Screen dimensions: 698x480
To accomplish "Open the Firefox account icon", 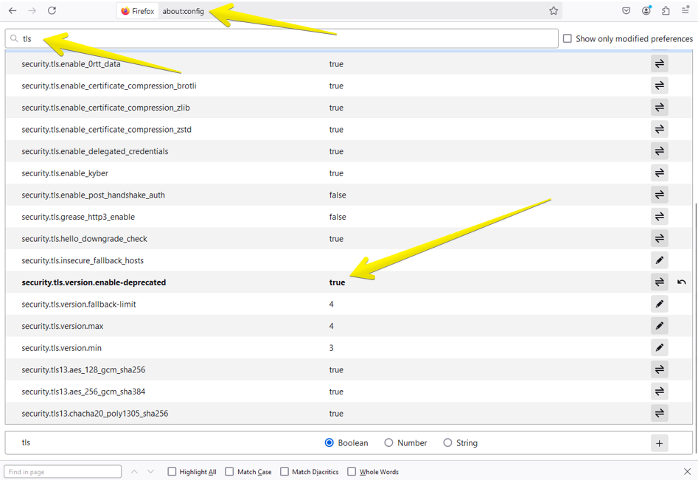I will pos(646,11).
